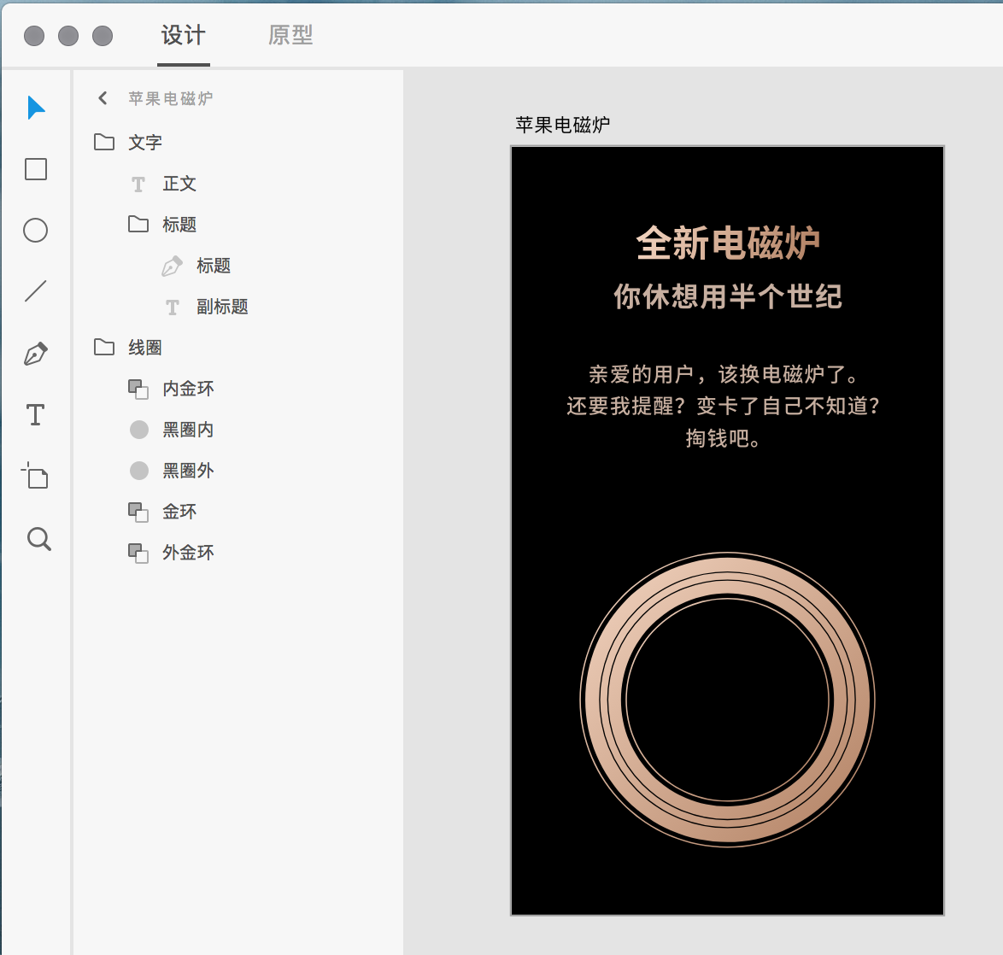Select the arrow Select tool

pyautogui.click(x=36, y=108)
